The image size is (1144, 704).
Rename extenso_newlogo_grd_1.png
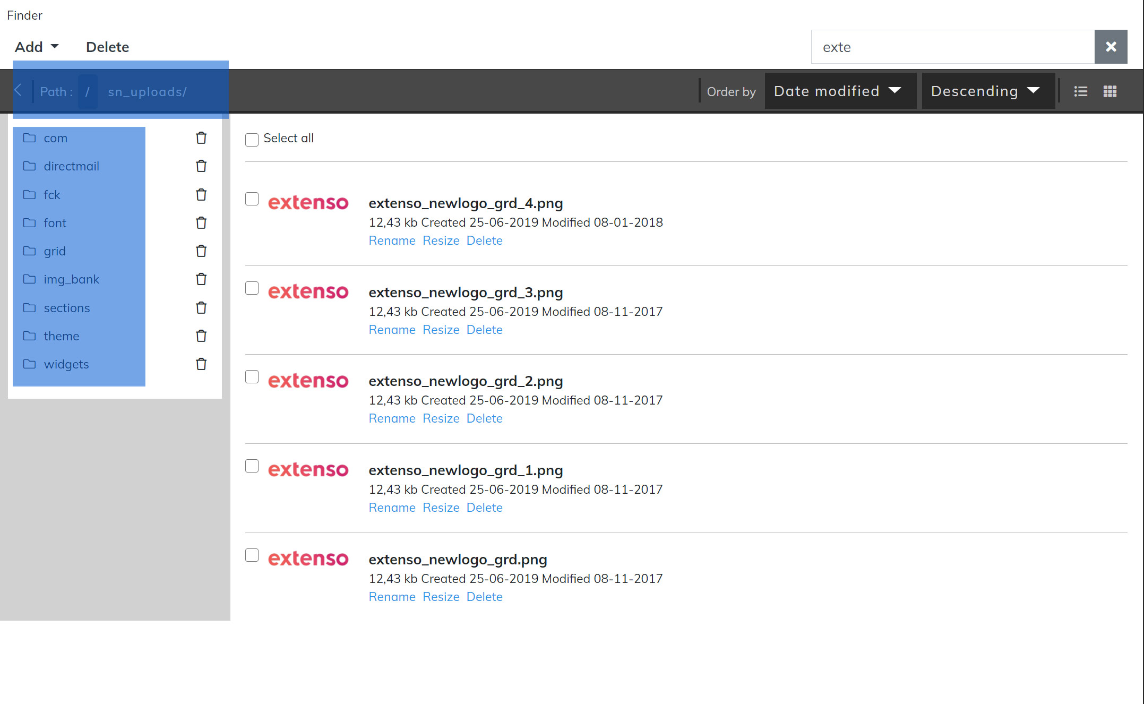tap(392, 508)
